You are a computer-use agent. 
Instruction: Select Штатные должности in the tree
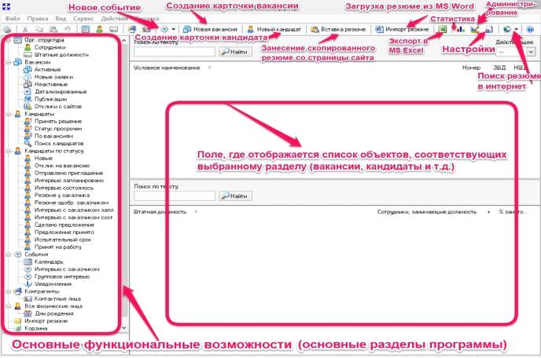(62, 55)
